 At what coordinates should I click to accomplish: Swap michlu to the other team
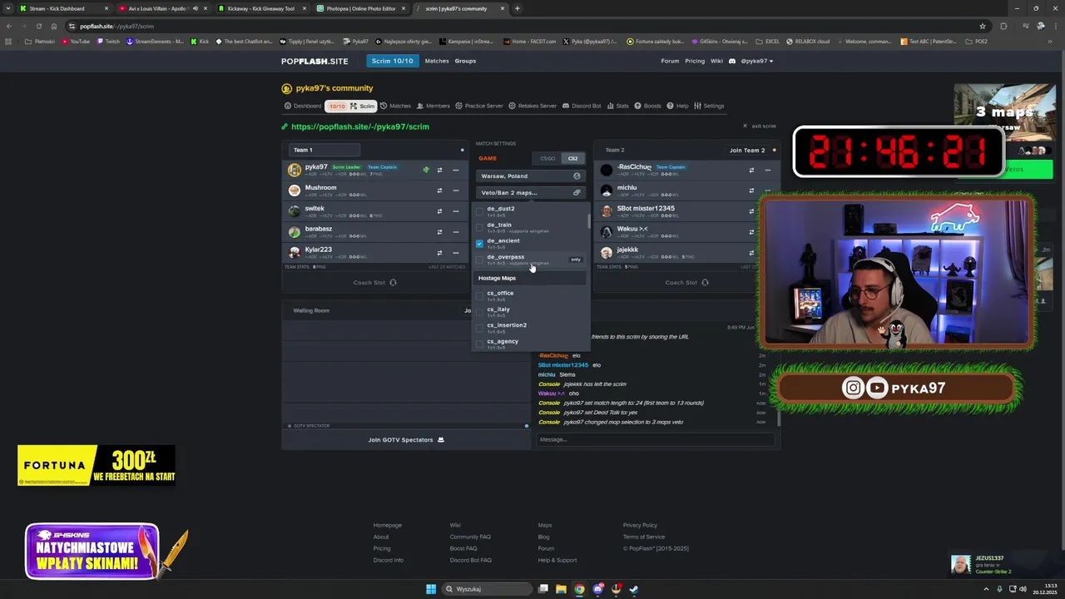click(751, 191)
